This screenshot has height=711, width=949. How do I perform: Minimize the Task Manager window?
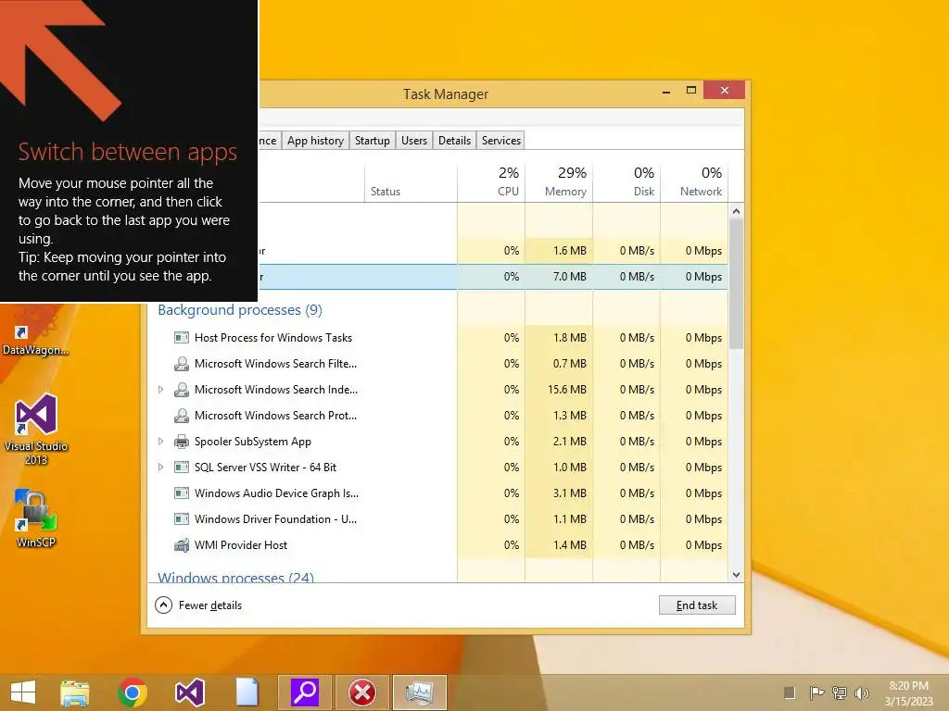(x=666, y=92)
